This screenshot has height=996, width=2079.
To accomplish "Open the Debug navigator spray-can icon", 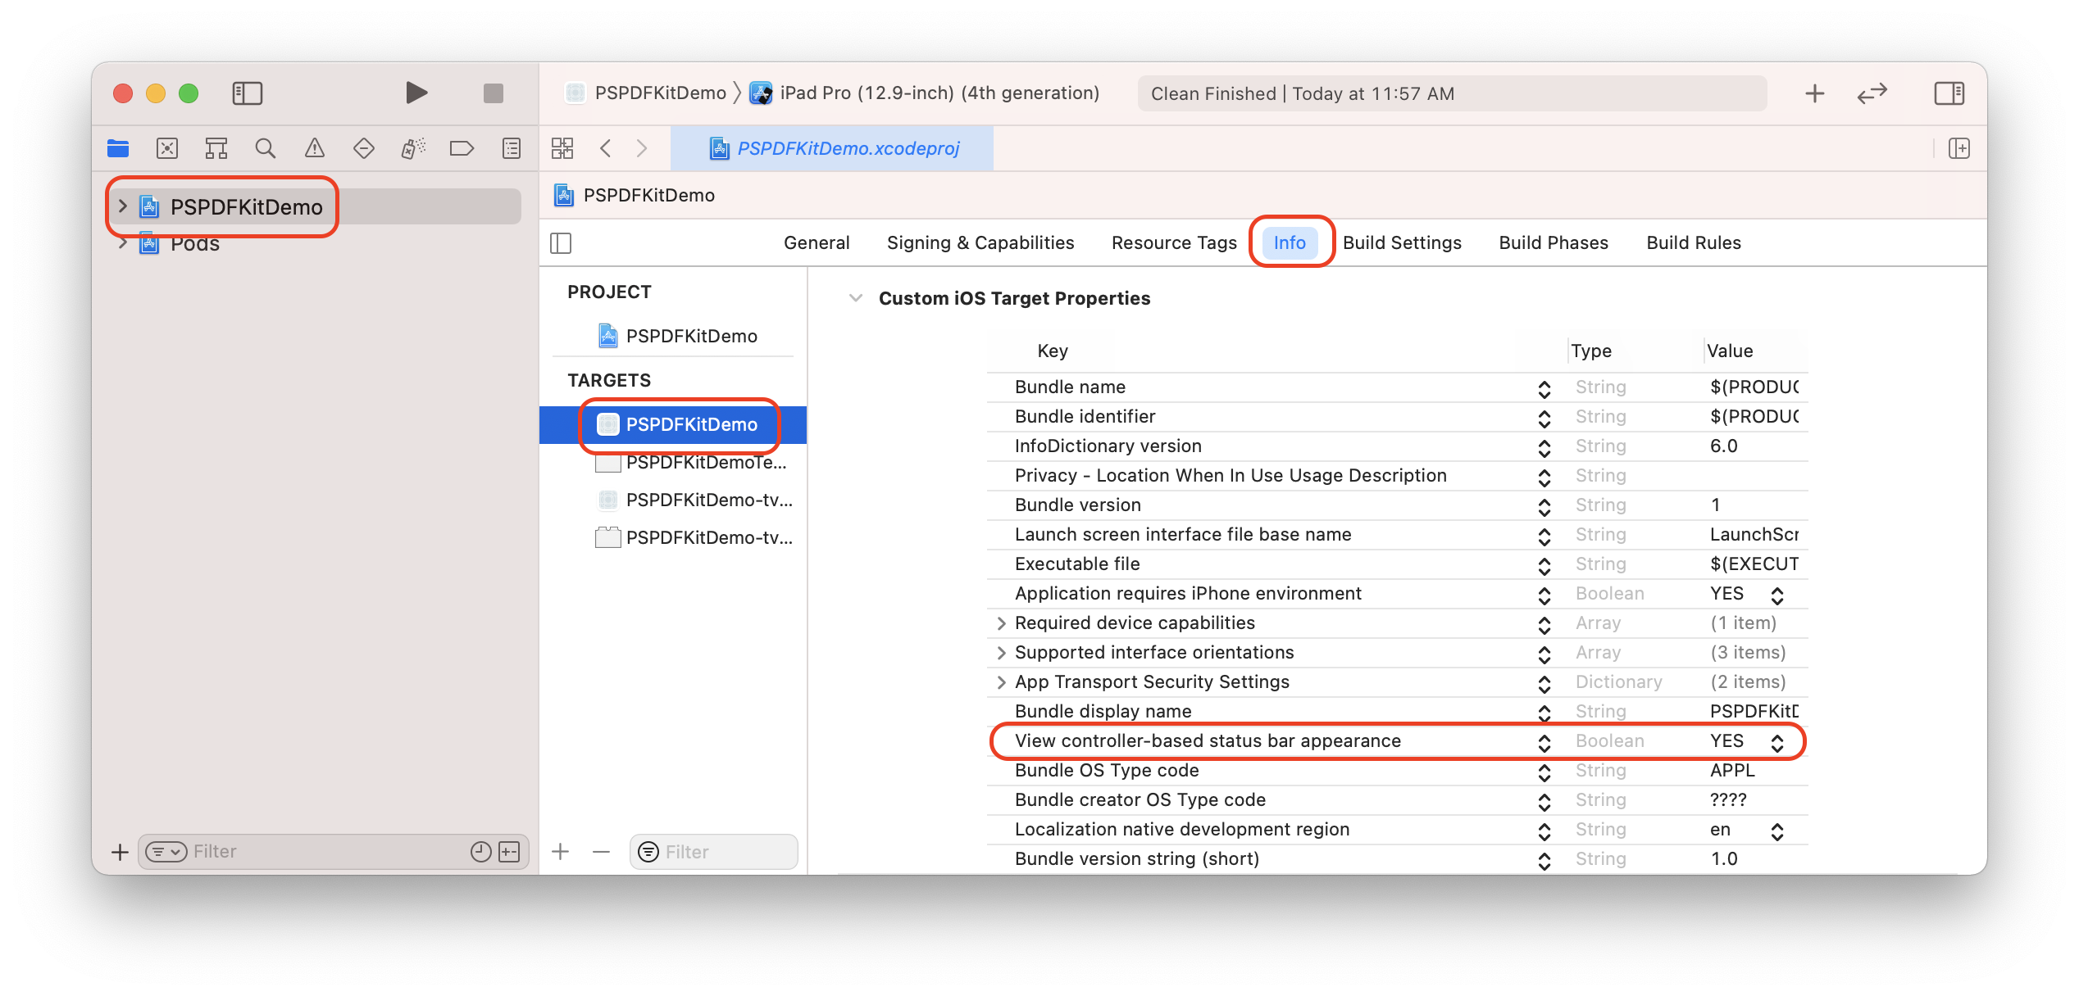I will point(412,148).
